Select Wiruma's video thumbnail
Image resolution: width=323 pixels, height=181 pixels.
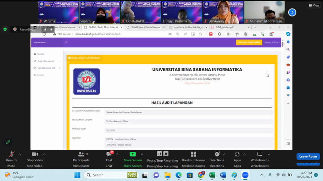coord(59,12)
